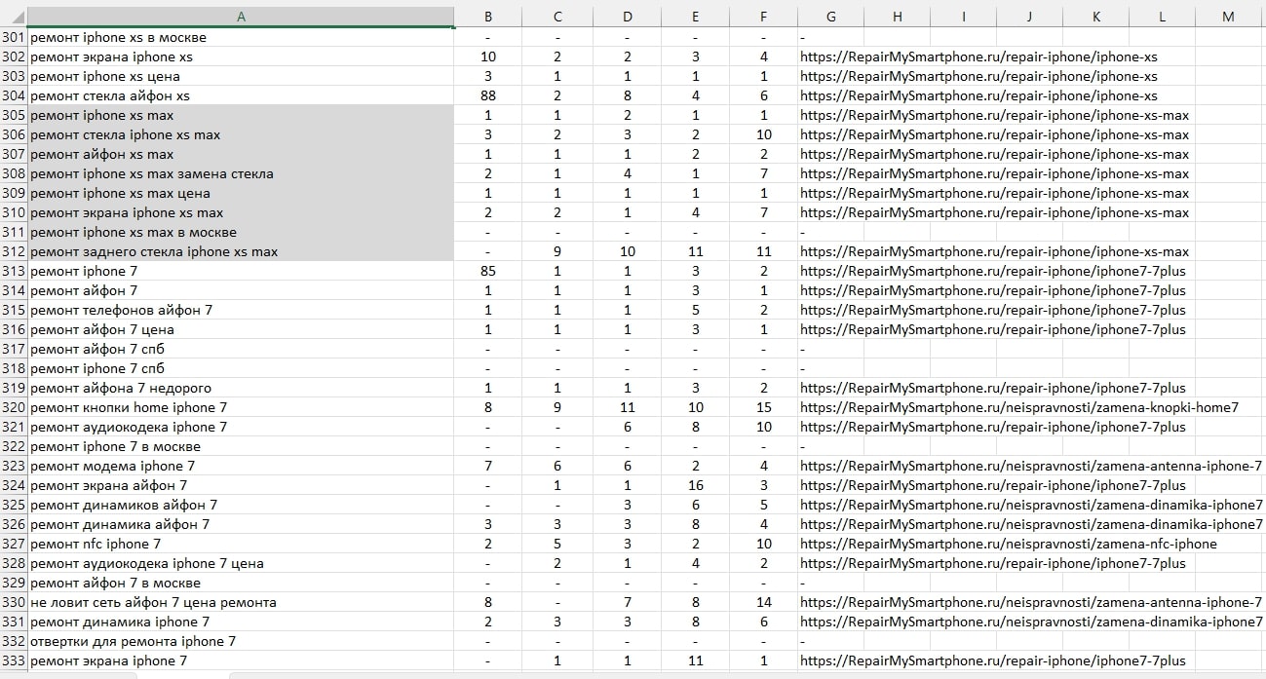The height and width of the screenshot is (679, 1266).
Task: Click cell 'ремонт экрана iphone xs max'
Action: (x=242, y=212)
